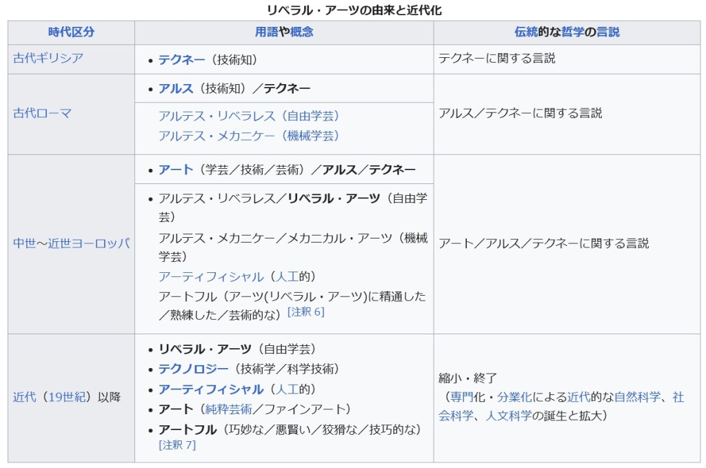Open the アルテス・メカニケー（機械学芸） link
The width and height of the screenshot is (706, 468).
(x=250, y=136)
